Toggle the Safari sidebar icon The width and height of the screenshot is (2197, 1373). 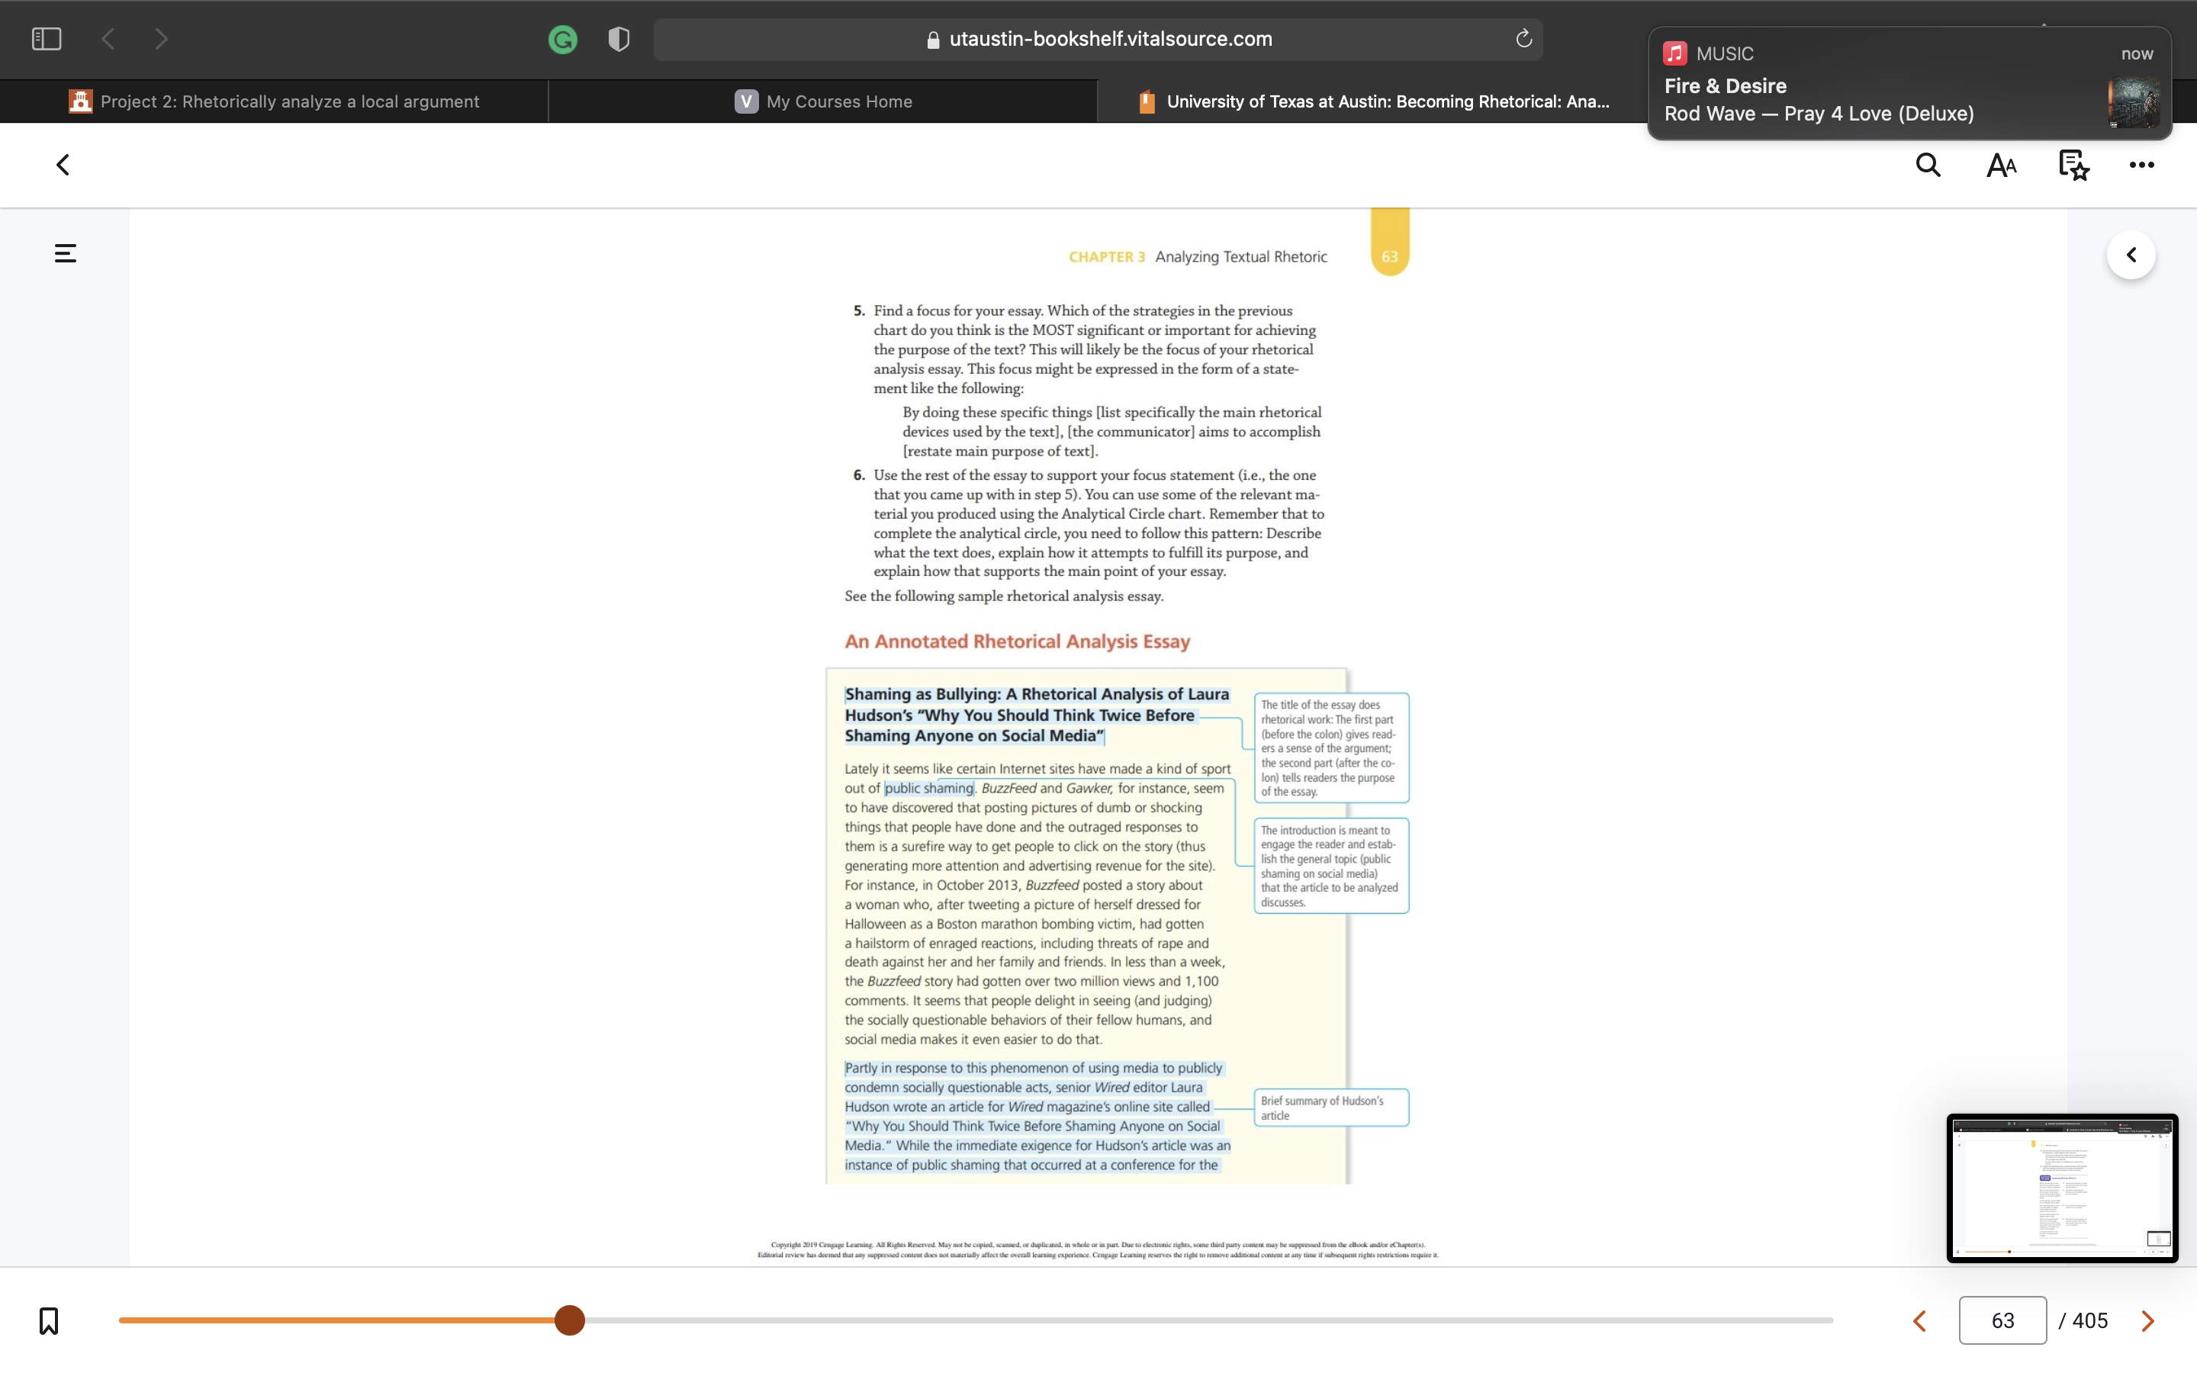click(47, 39)
